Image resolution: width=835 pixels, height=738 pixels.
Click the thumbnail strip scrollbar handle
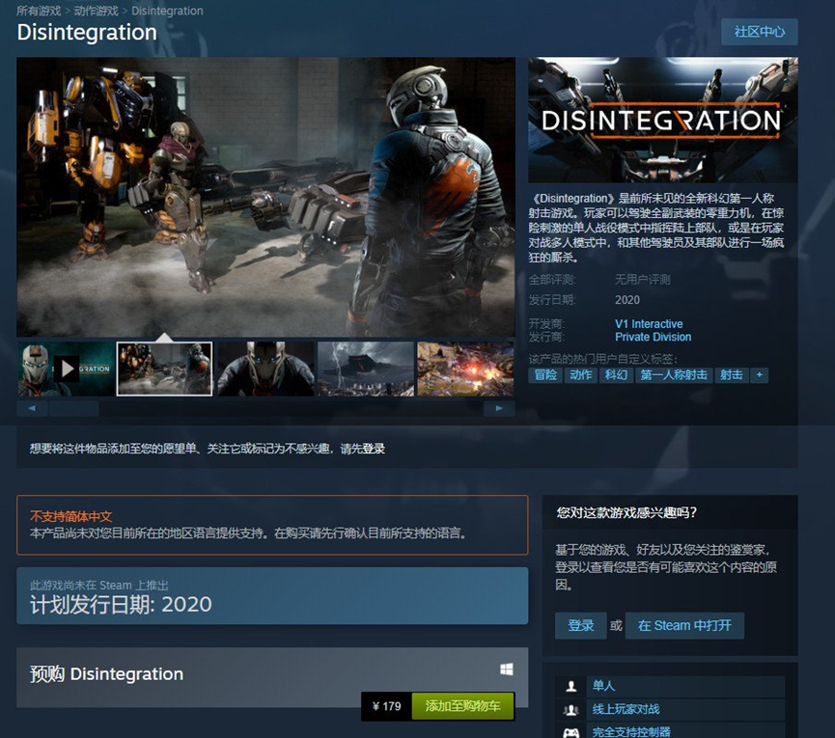coord(74,408)
